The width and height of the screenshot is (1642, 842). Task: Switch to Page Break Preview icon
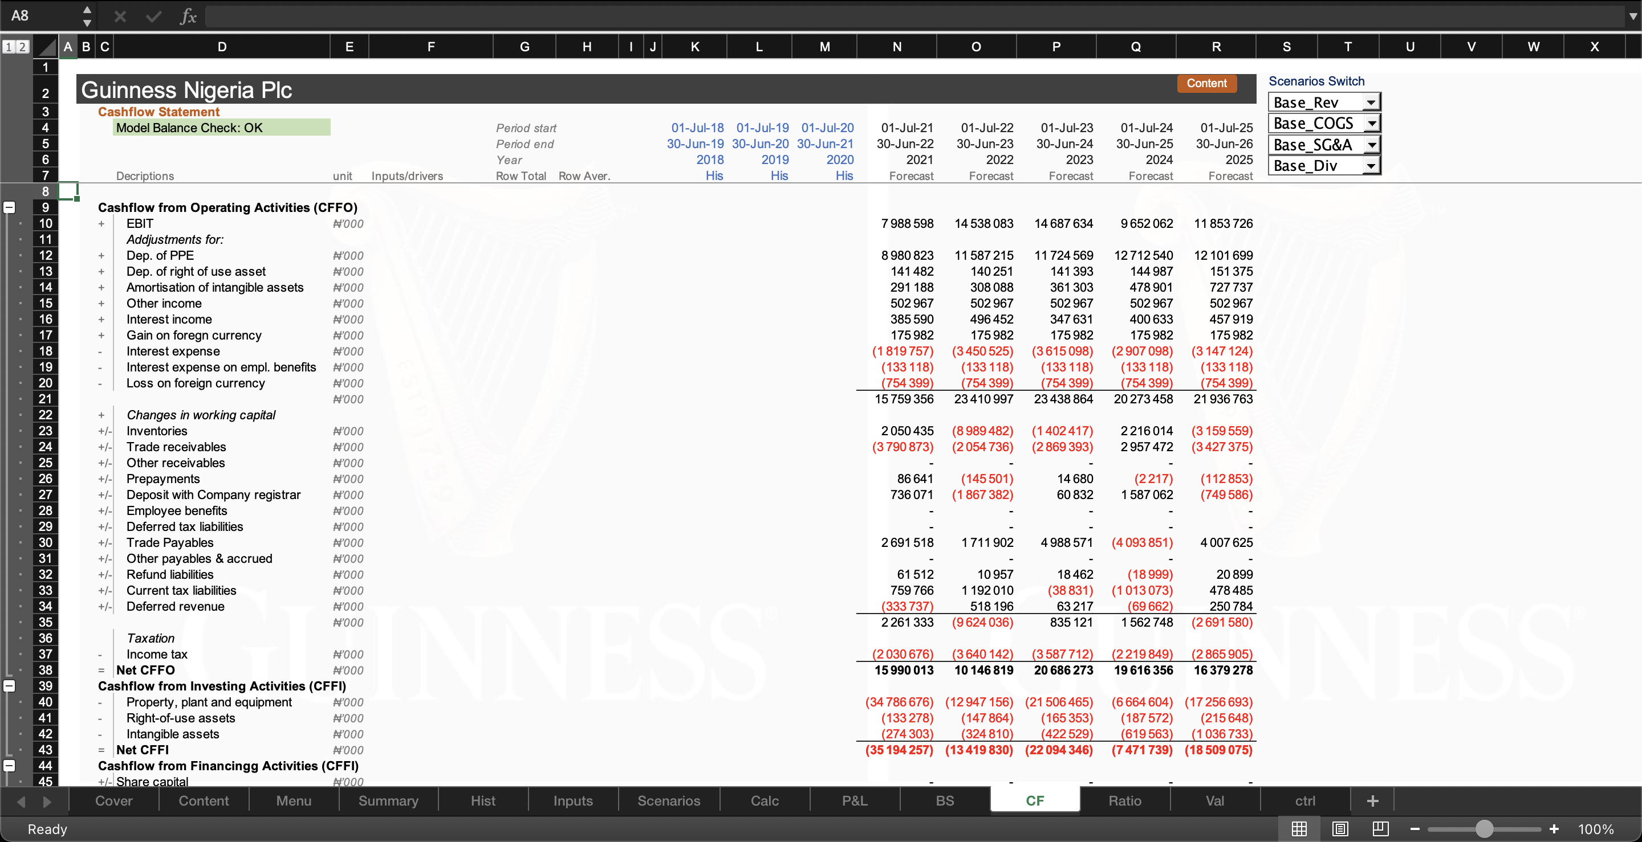(1381, 829)
